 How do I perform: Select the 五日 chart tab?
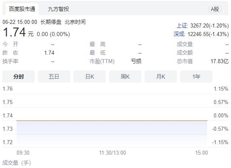pos(54,77)
